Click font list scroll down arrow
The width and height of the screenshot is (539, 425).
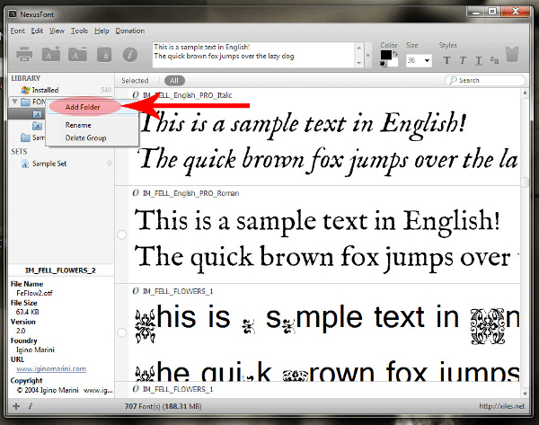[525, 394]
